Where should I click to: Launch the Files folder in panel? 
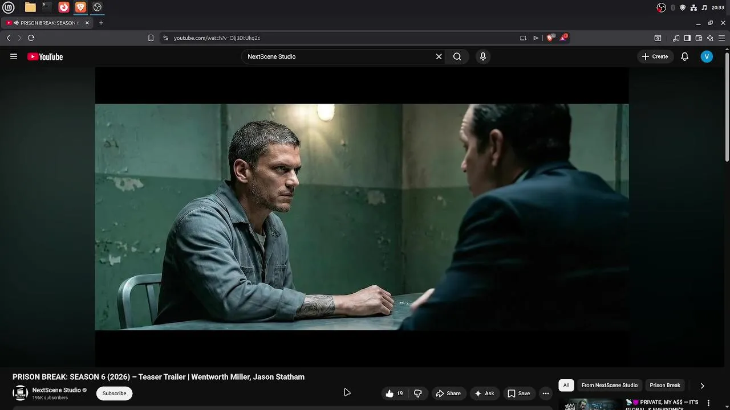pyautogui.click(x=30, y=7)
